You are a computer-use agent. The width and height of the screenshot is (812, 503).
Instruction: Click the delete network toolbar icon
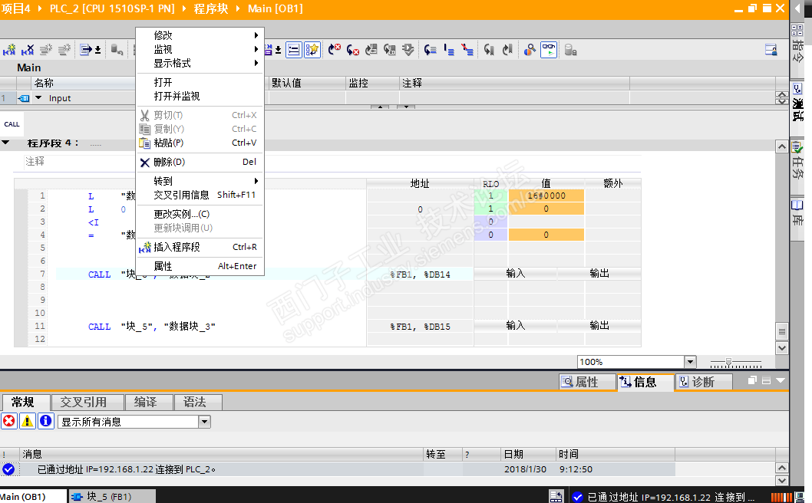[x=28, y=50]
